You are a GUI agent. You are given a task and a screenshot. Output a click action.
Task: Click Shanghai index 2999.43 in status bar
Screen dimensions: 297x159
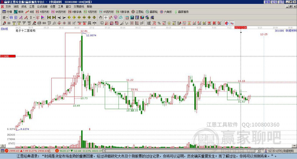(14, 151)
